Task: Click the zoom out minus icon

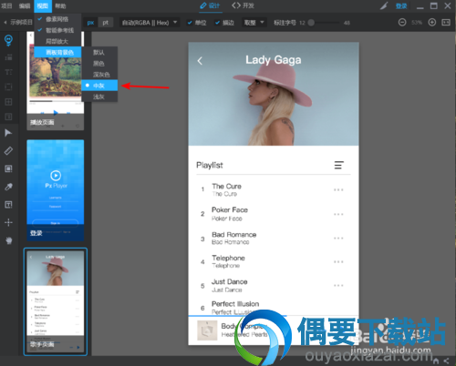Action: (x=402, y=23)
